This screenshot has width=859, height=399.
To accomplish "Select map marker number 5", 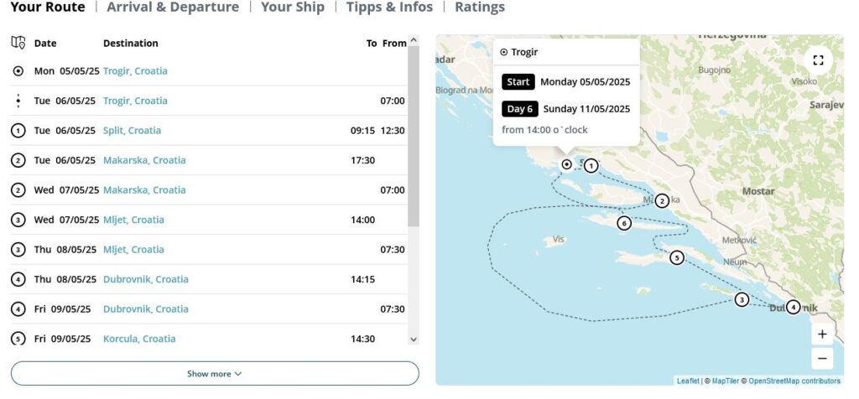I will tap(677, 257).
